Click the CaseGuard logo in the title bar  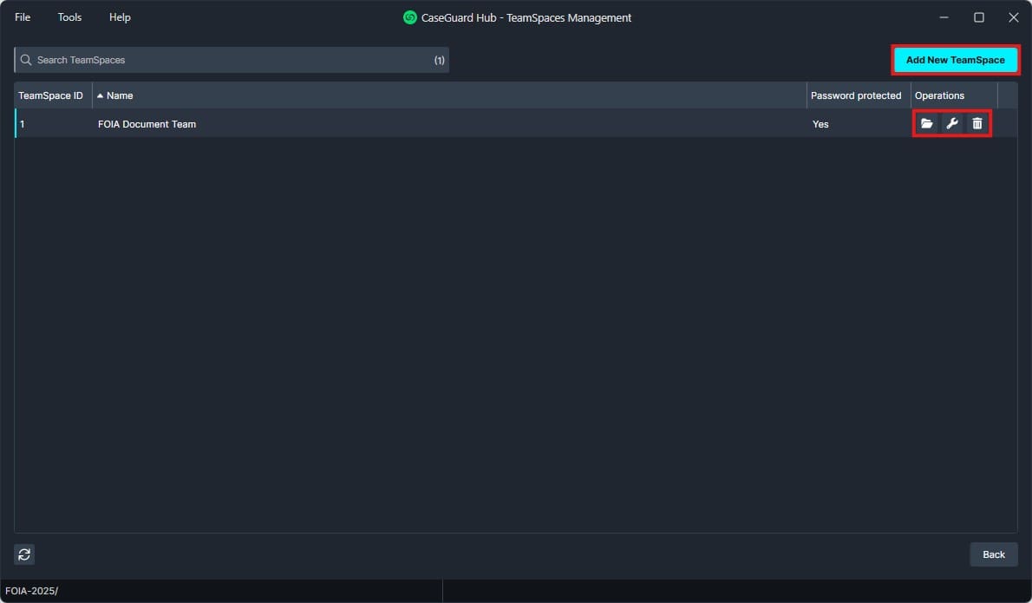(x=410, y=17)
